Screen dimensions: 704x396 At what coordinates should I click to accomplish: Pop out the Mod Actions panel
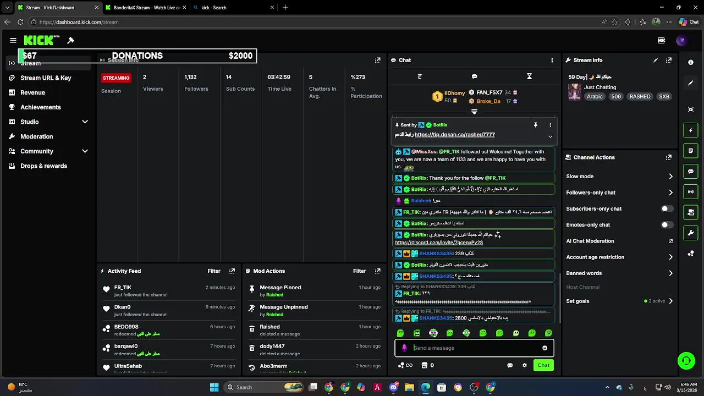pyautogui.click(x=377, y=271)
